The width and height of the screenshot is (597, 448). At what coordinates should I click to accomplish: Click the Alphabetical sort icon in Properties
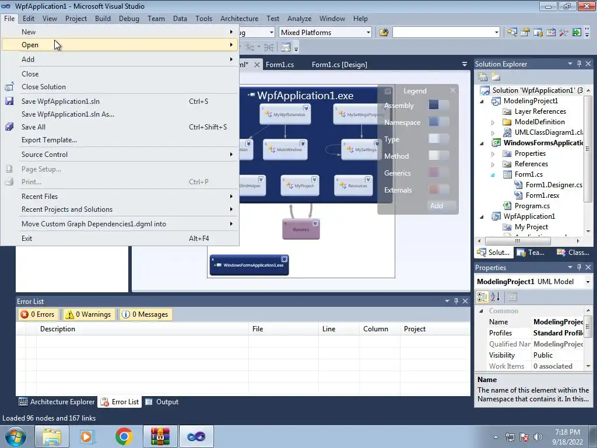[x=496, y=297]
